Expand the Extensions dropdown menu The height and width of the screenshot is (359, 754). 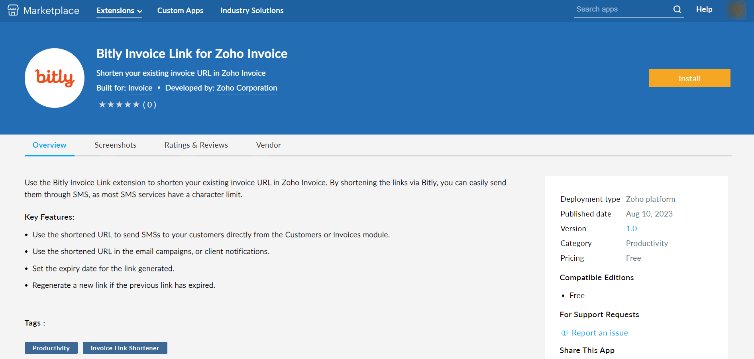point(119,11)
